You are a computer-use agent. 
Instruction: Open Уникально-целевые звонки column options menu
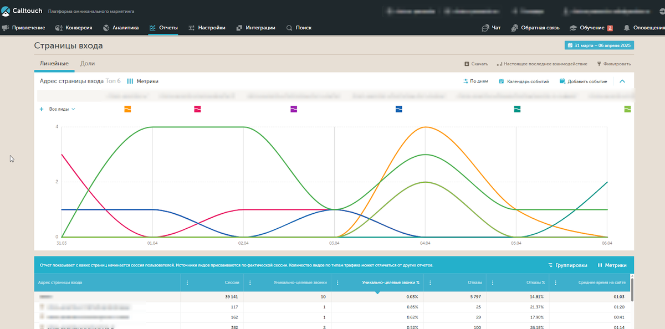(250, 282)
